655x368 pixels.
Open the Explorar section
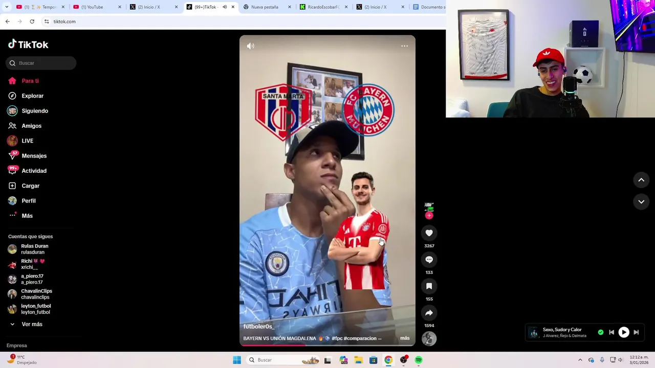[26, 96]
